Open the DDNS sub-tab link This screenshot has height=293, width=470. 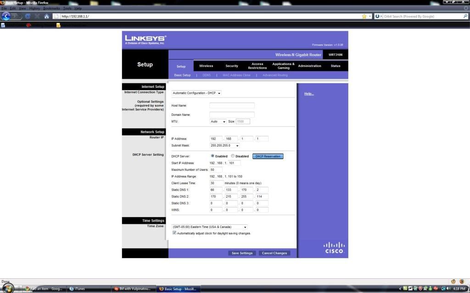(x=207, y=75)
